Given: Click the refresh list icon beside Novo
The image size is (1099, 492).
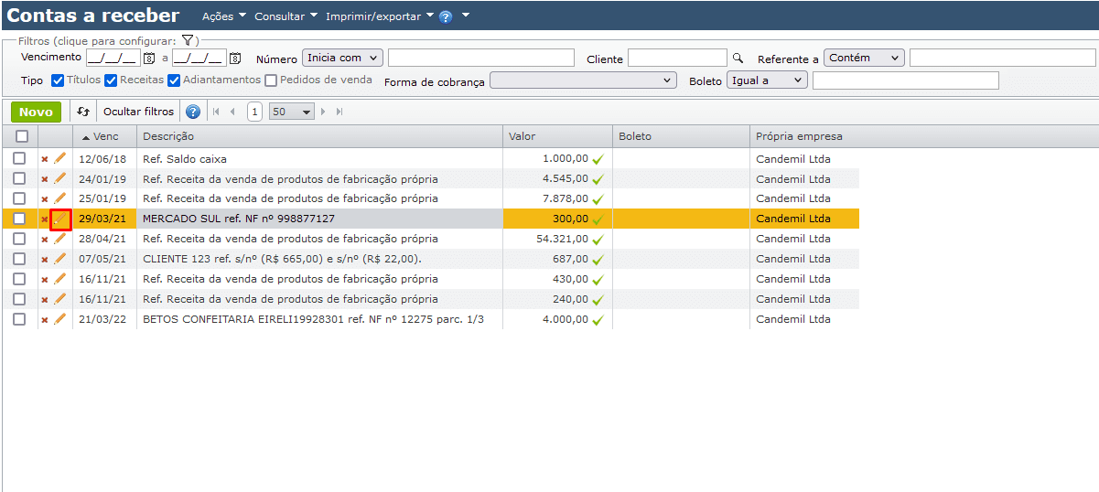Looking at the screenshot, I should (83, 112).
